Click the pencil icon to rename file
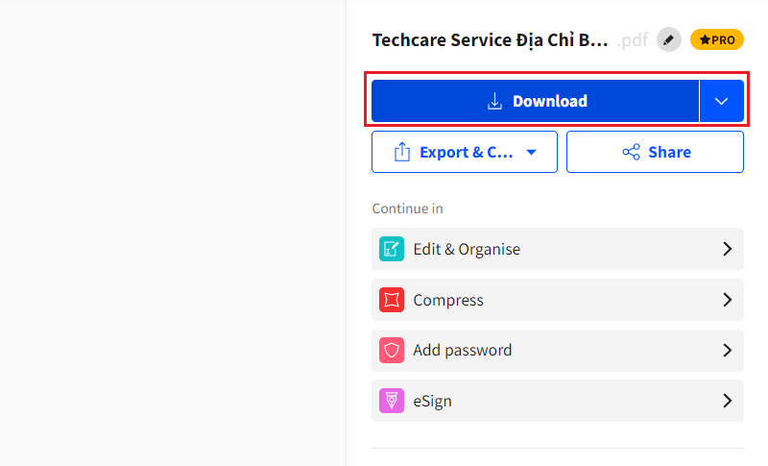Screen dimensions: 768x466 (x=669, y=40)
